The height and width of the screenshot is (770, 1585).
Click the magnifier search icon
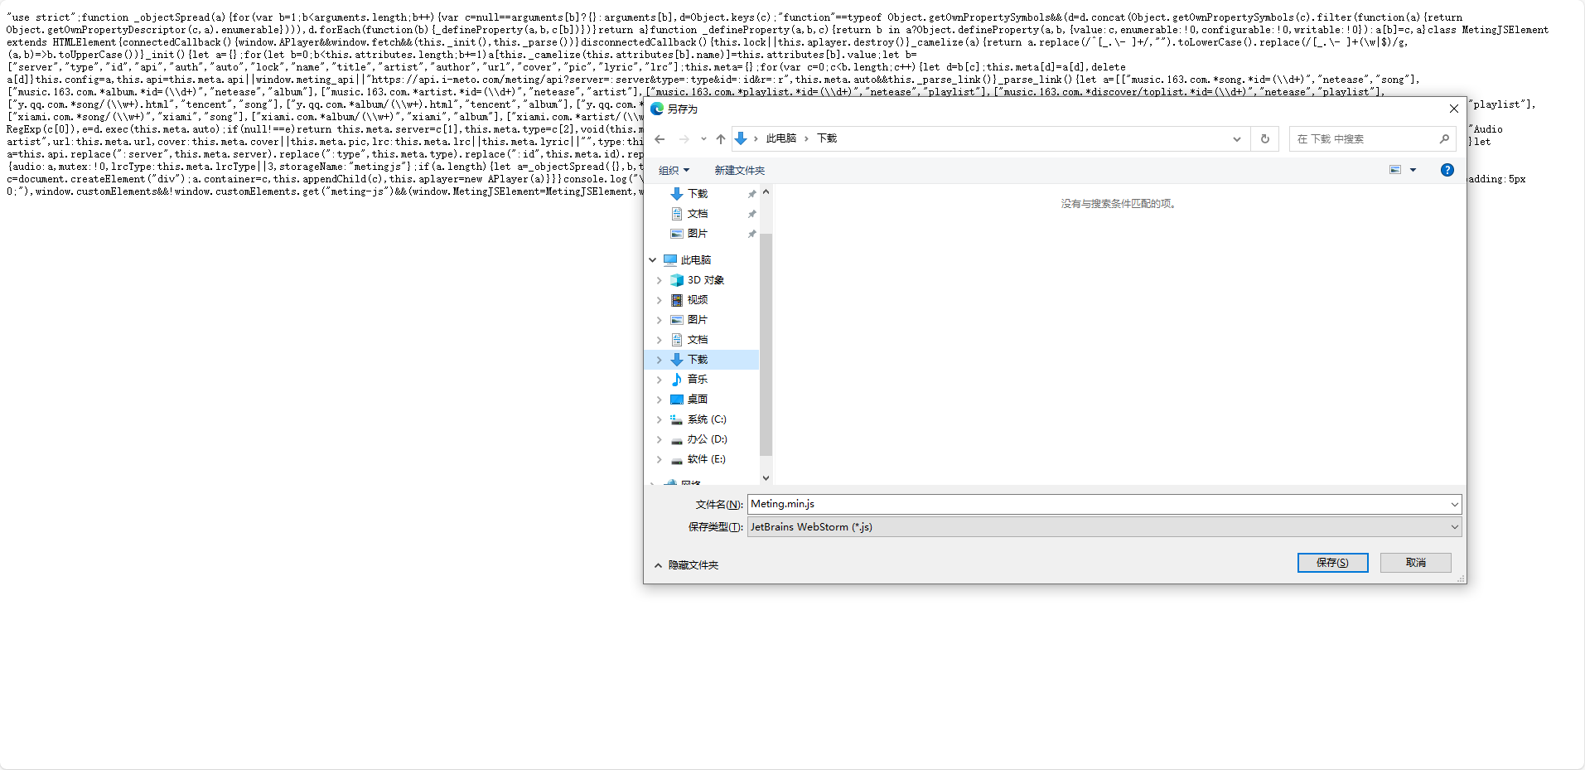pyautogui.click(x=1444, y=139)
